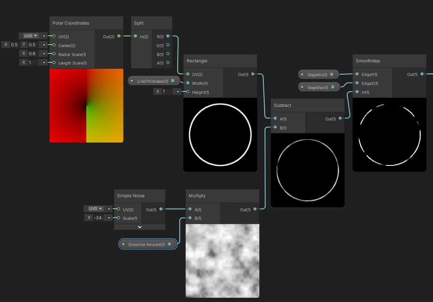Select the StepMin property node
Image resolution: width=433 pixels, height=302 pixels.
pos(318,75)
